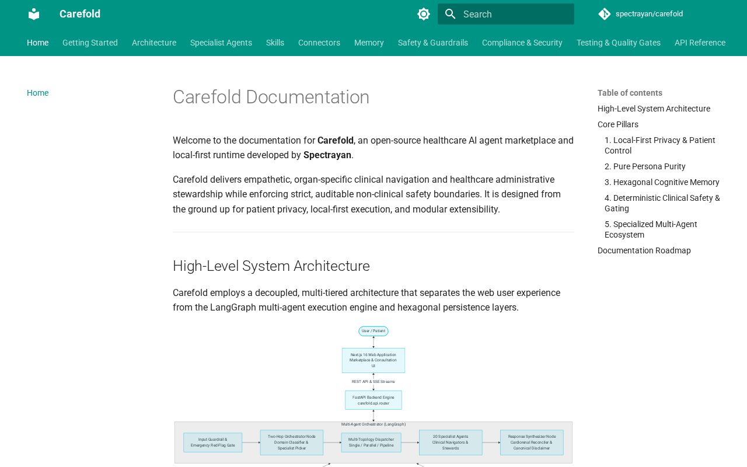Go to Local-First Privacy & Patient Control
747x467 pixels.
coord(660,145)
